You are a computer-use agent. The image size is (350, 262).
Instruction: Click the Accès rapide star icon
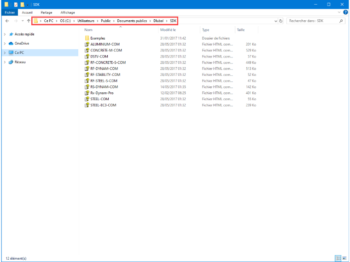tap(11, 34)
